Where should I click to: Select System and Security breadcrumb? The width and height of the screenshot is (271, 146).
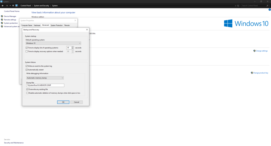[42, 6]
